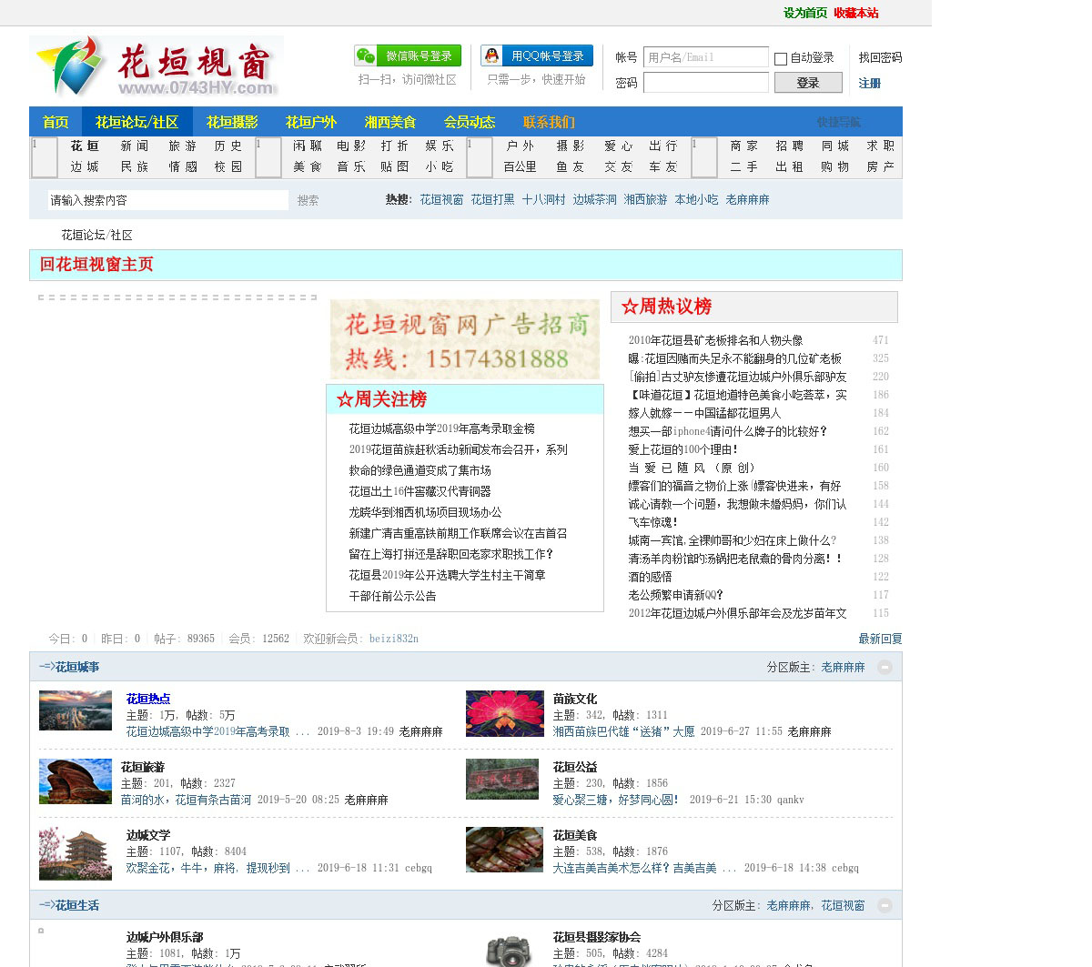Open the 花垣县摄影家协会 camera icon
This screenshot has height=967, width=1092.
pyautogui.click(x=509, y=950)
